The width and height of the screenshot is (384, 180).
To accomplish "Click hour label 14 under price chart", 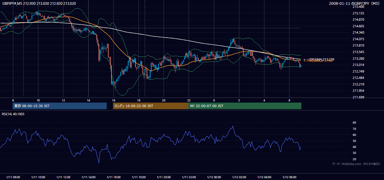I will pos(88,100).
